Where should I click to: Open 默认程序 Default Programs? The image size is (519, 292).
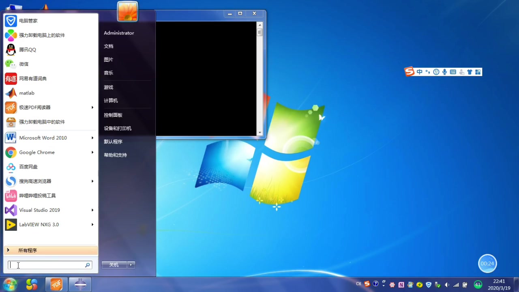click(113, 142)
